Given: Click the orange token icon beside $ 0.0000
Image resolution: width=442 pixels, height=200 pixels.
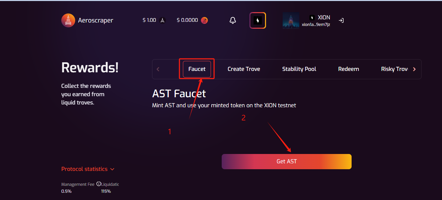Looking at the screenshot, I should coord(204,20).
